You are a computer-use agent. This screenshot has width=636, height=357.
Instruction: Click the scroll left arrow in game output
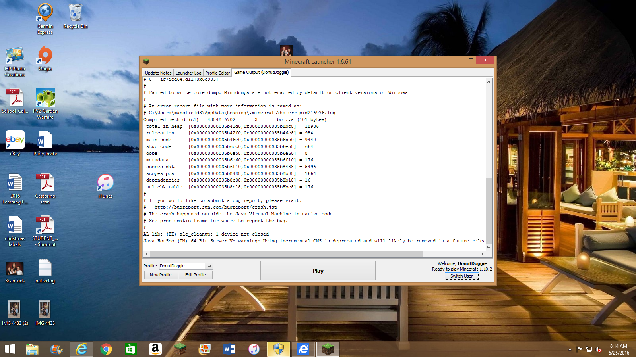(147, 254)
